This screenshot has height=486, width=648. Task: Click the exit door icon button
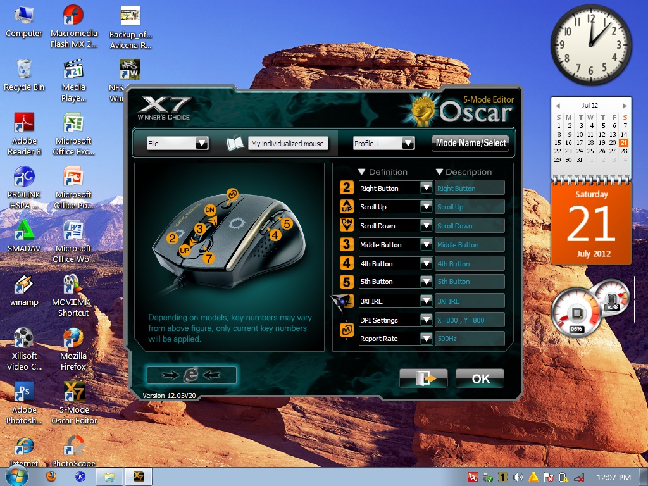[x=423, y=378]
